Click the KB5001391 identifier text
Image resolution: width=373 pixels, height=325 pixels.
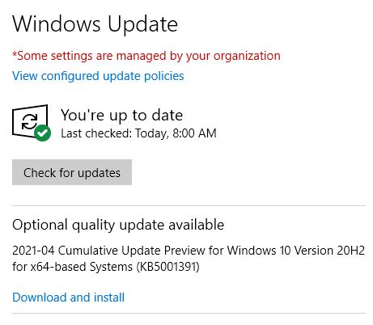click(x=168, y=267)
